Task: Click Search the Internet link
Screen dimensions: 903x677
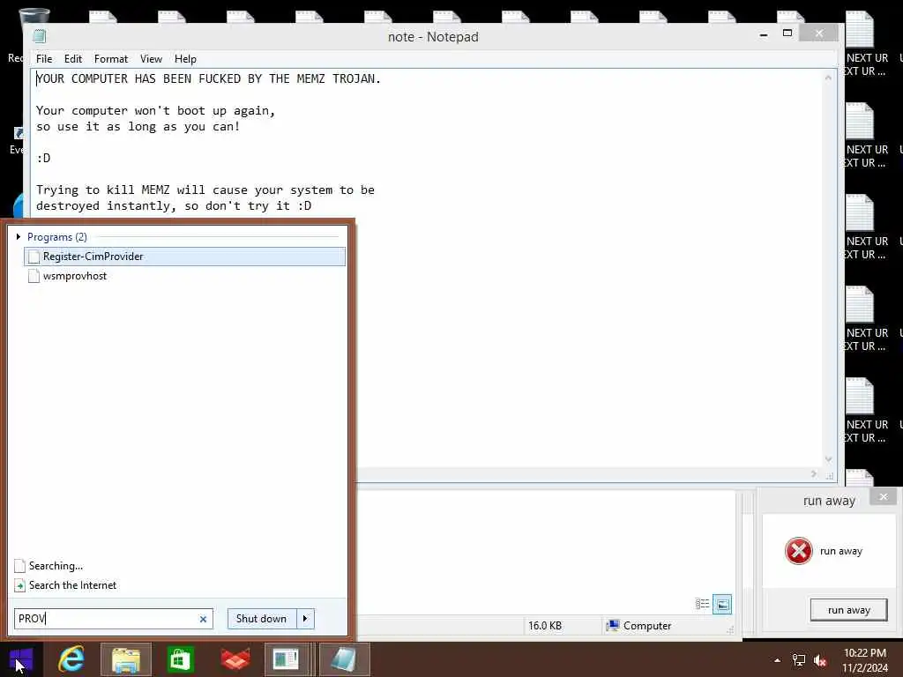Action: [72, 585]
